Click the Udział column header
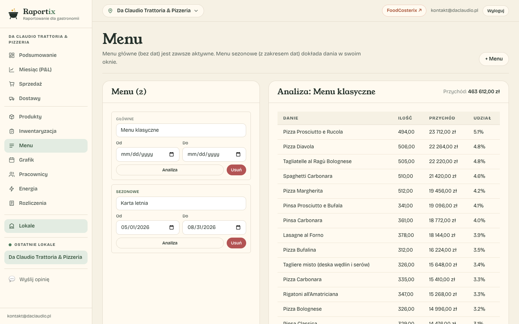Image resolution: width=519 pixels, height=324 pixels. [x=482, y=118]
